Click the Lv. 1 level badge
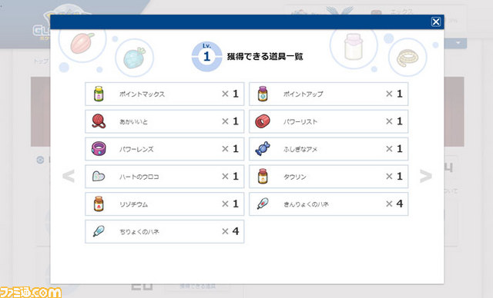The height and width of the screenshot is (298, 493). 206,56
